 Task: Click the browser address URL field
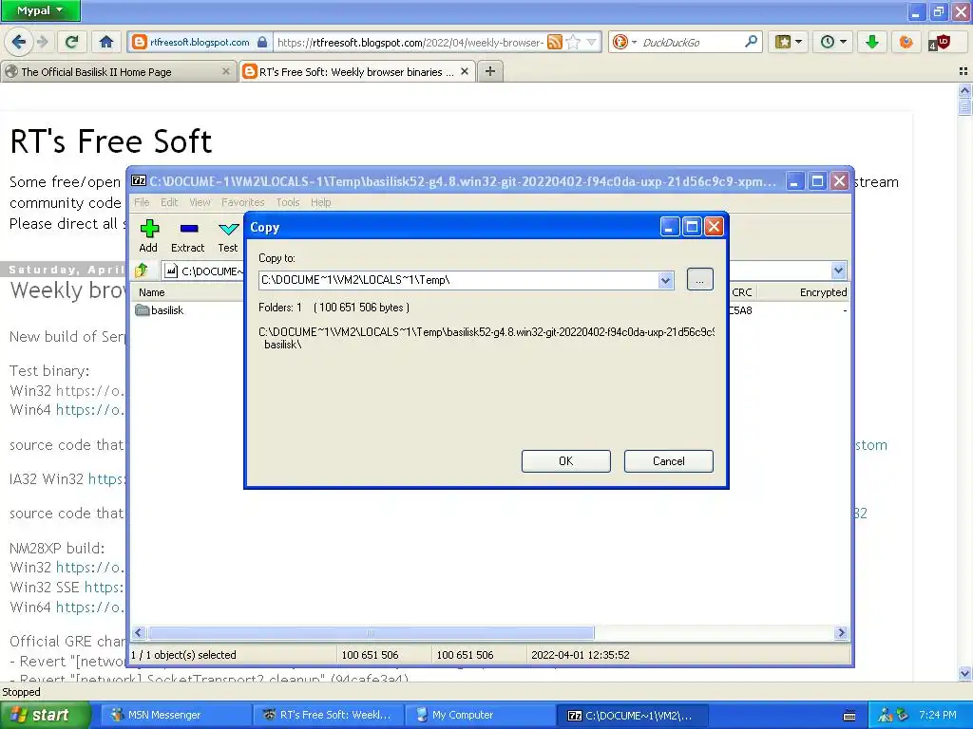(410, 42)
